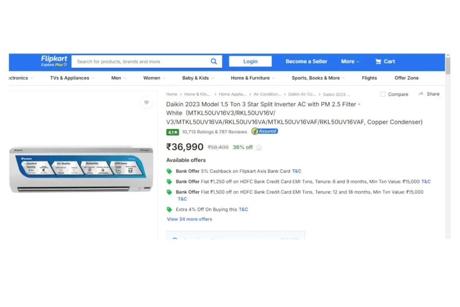Screen dimensions: 460x307
Task: Open Home & Kitchen breadcrumb link
Action: [x=198, y=94]
